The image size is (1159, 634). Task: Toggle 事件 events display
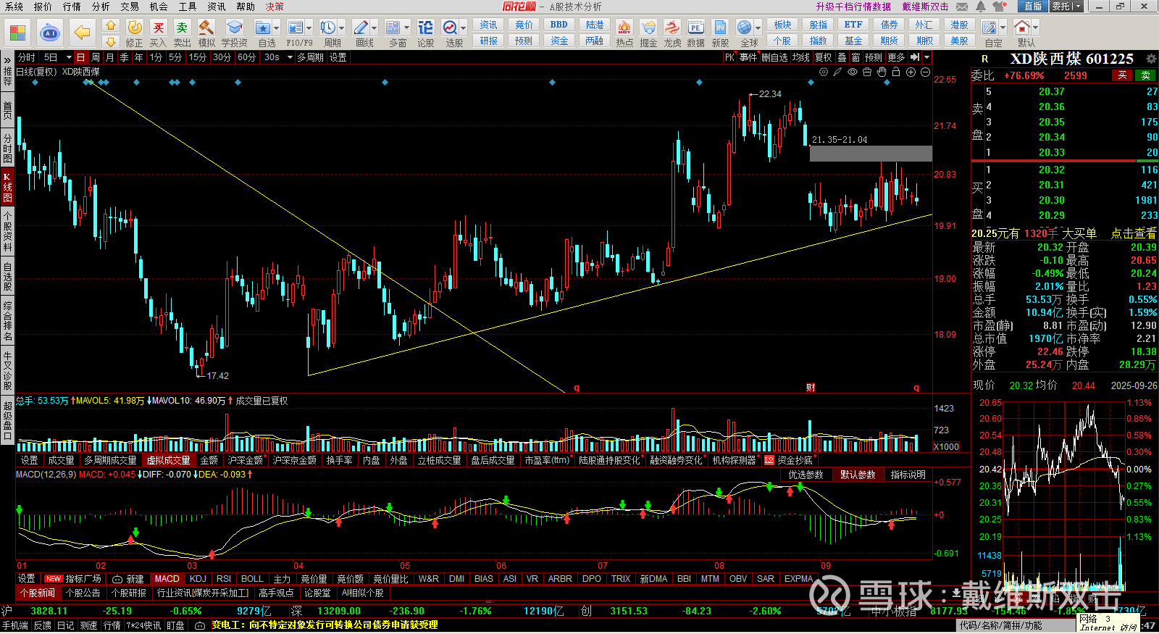pos(748,57)
